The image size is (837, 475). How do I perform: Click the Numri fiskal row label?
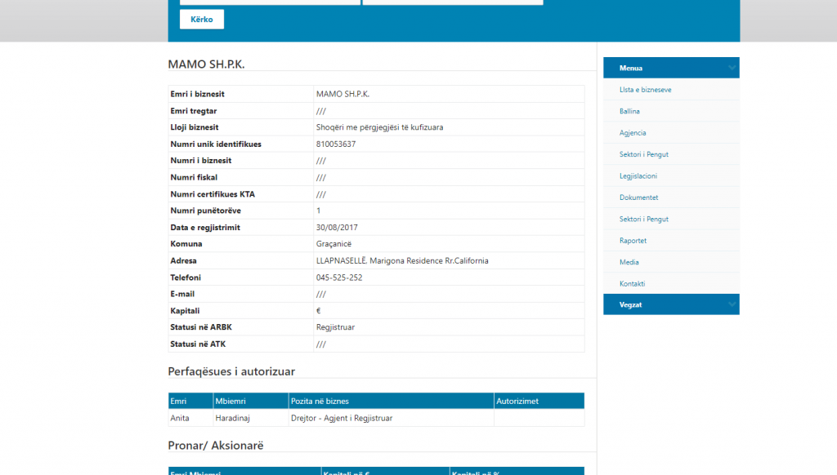click(x=194, y=178)
